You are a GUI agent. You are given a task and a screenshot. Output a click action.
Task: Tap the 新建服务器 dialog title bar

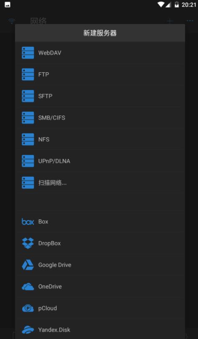point(100,33)
